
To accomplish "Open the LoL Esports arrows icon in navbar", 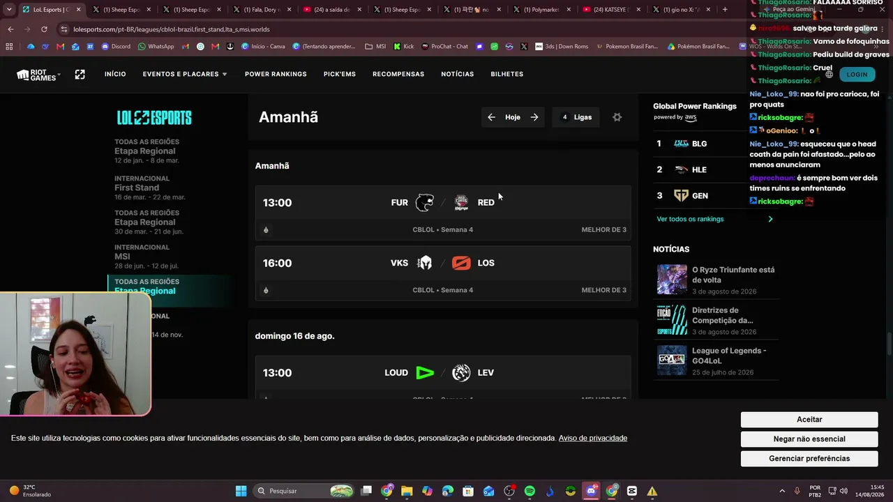I will [x=80, y=74].
